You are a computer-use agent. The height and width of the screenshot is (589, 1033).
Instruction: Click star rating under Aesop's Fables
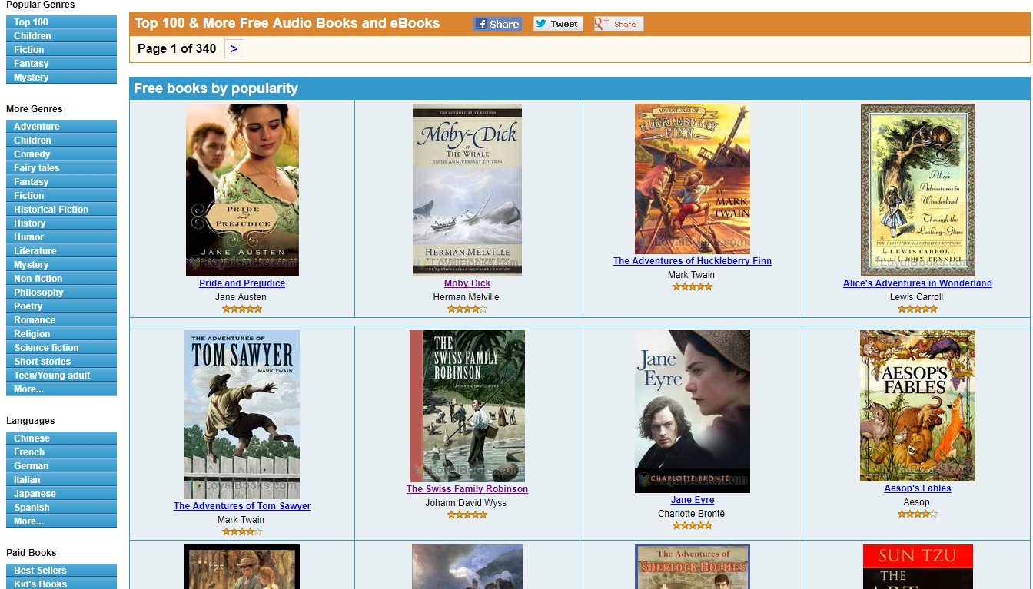(918, 514)
